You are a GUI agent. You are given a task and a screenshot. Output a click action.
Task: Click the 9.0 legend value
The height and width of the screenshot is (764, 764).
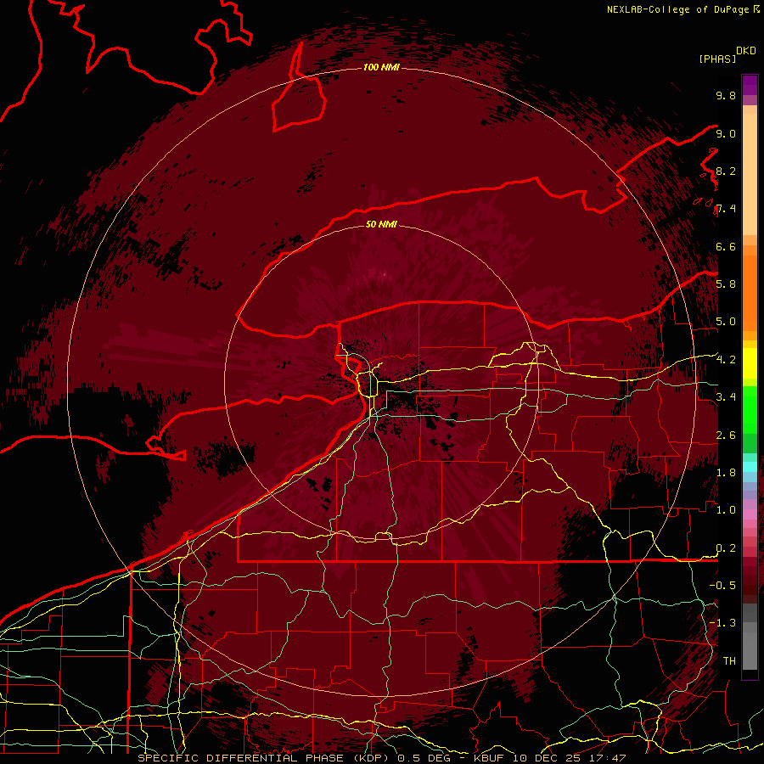(x=726, y=133)
